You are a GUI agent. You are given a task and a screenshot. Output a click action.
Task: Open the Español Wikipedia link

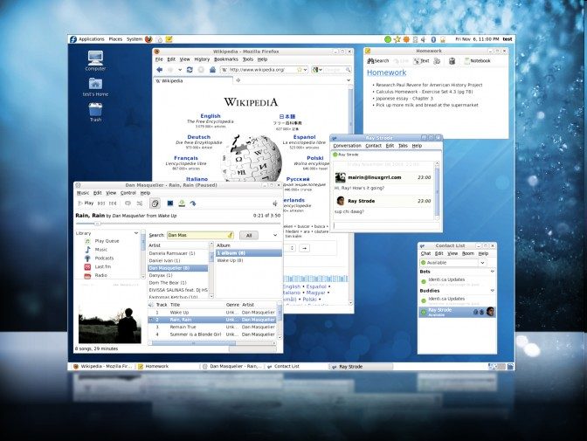[x=304, y=137]
